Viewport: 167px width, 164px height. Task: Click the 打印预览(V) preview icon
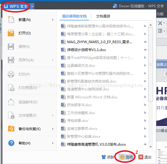pos(11,88)
